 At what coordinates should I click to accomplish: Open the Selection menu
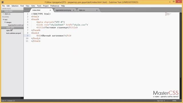pos(15,6)
